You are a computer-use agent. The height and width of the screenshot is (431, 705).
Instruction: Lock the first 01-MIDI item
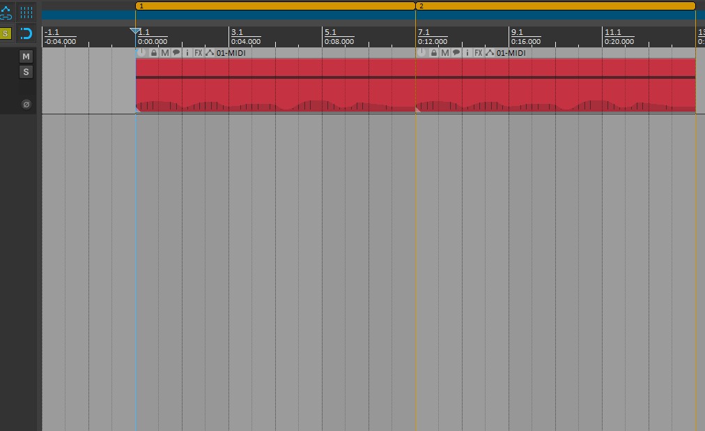(154, 52)
